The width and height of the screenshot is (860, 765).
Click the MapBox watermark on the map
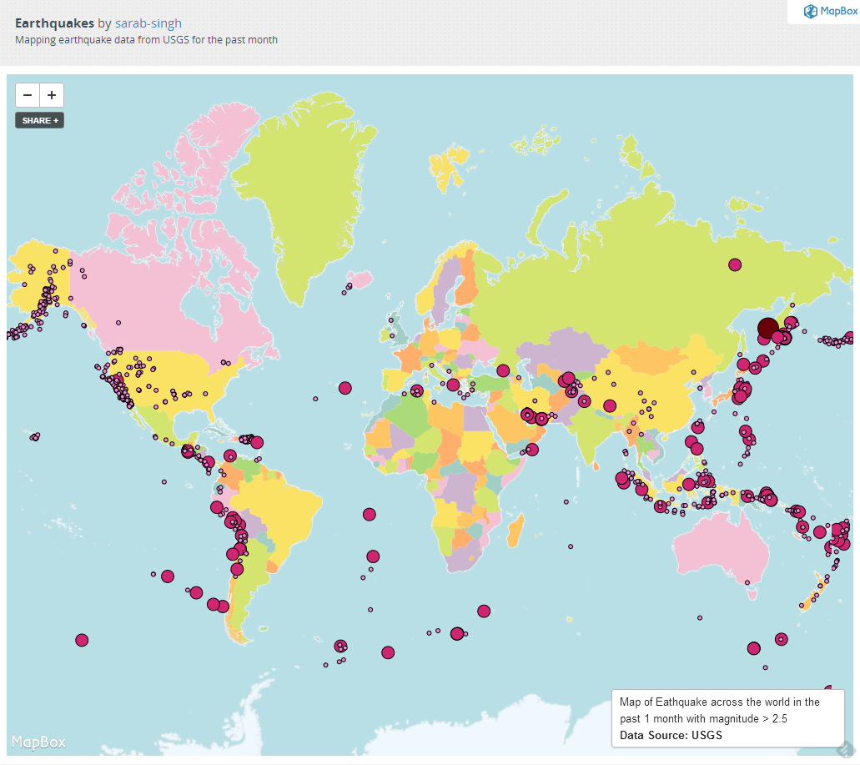pos(39,742)
